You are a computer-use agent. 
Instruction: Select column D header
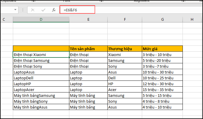pos(41,20)
